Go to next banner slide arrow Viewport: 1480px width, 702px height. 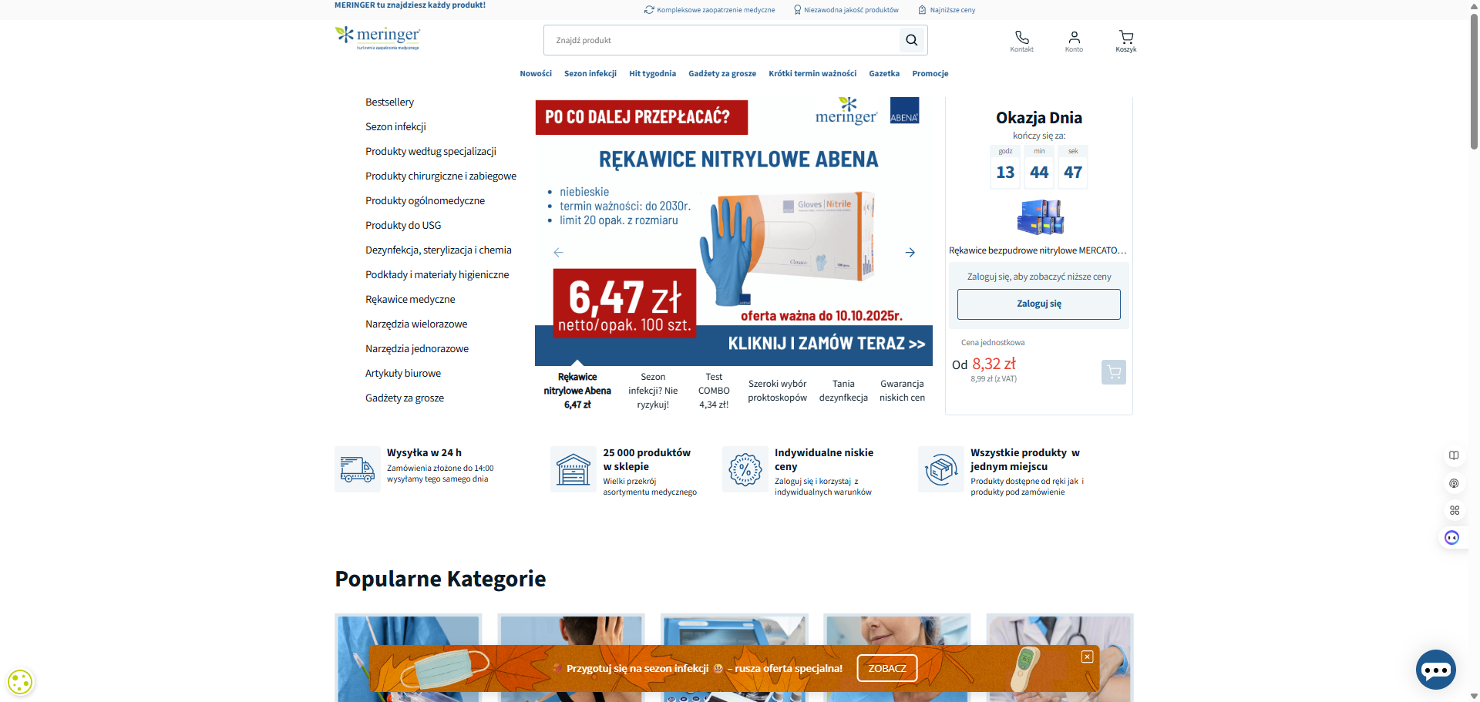[x=910, y=252]
